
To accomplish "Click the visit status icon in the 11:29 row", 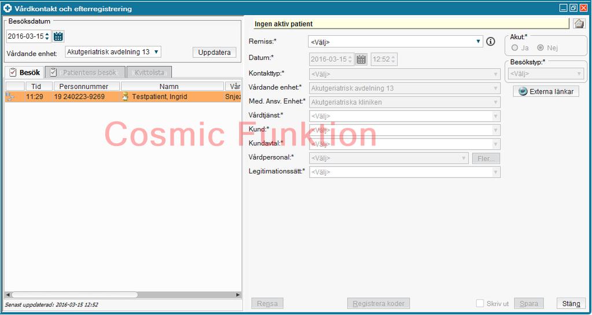I will [x=10, y=97].
